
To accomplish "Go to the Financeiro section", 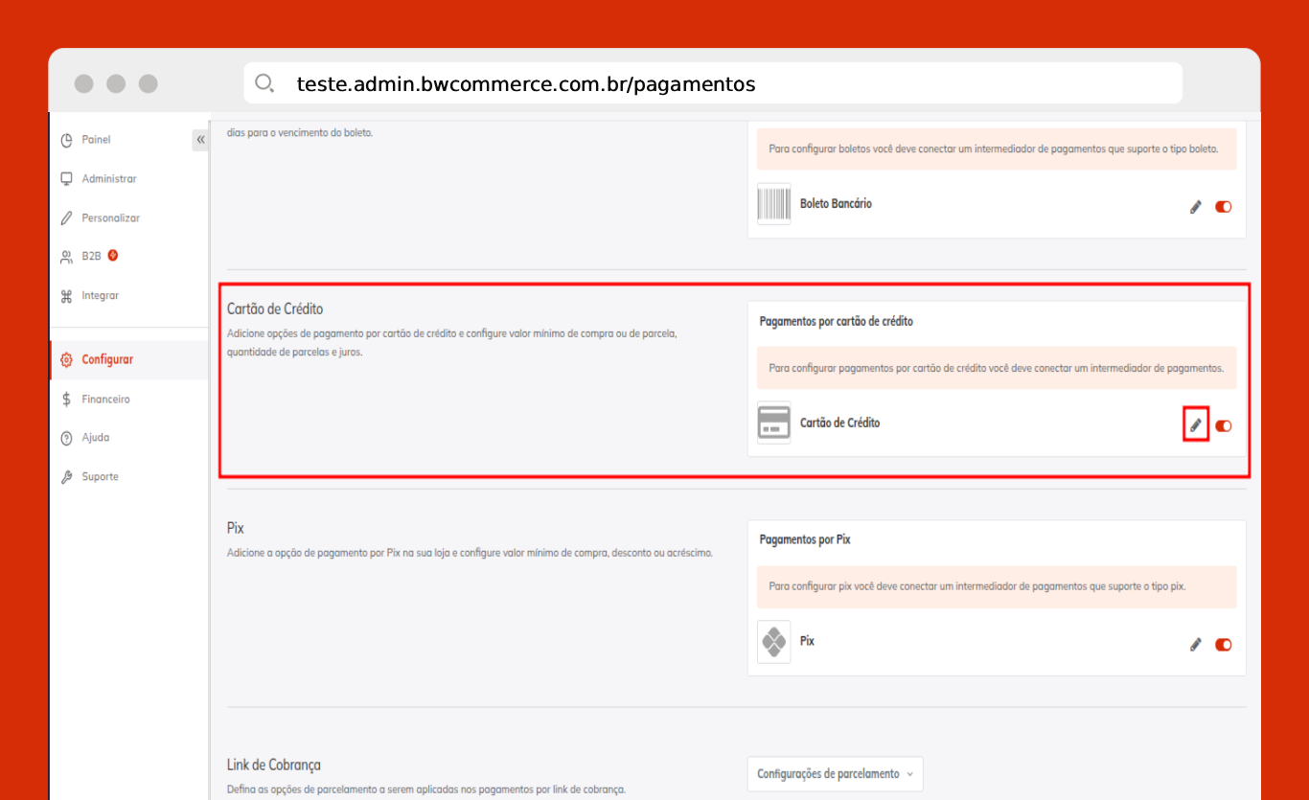I will coord(105,399).
